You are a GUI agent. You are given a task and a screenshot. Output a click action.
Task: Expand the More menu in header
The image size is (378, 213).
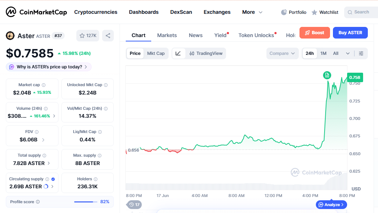tap(252, 12)
